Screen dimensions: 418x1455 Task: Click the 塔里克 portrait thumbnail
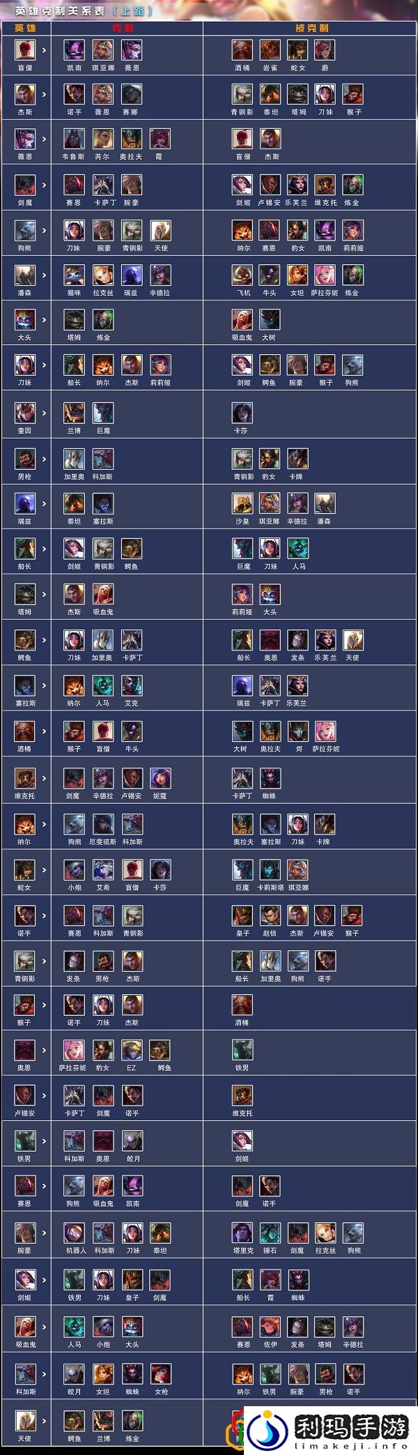(x=242, y=1233)
